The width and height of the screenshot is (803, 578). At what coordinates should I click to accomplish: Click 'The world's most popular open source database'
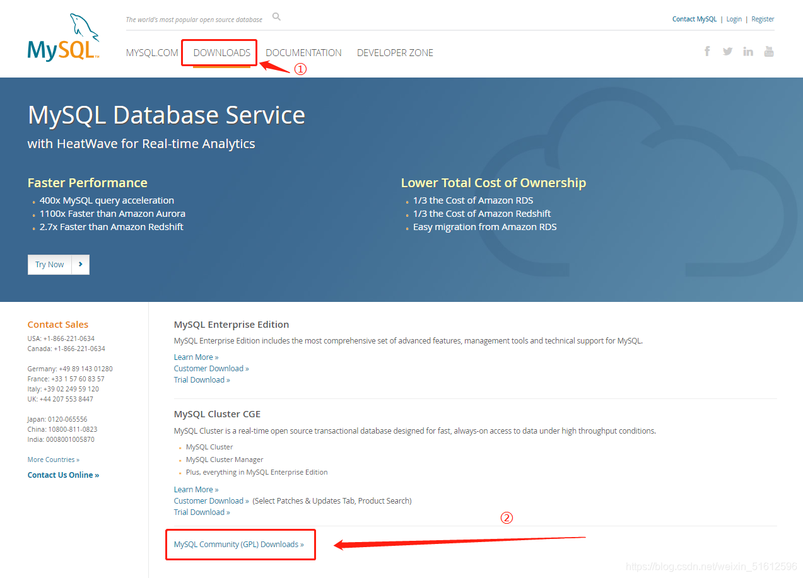click(x=194, y=20)
